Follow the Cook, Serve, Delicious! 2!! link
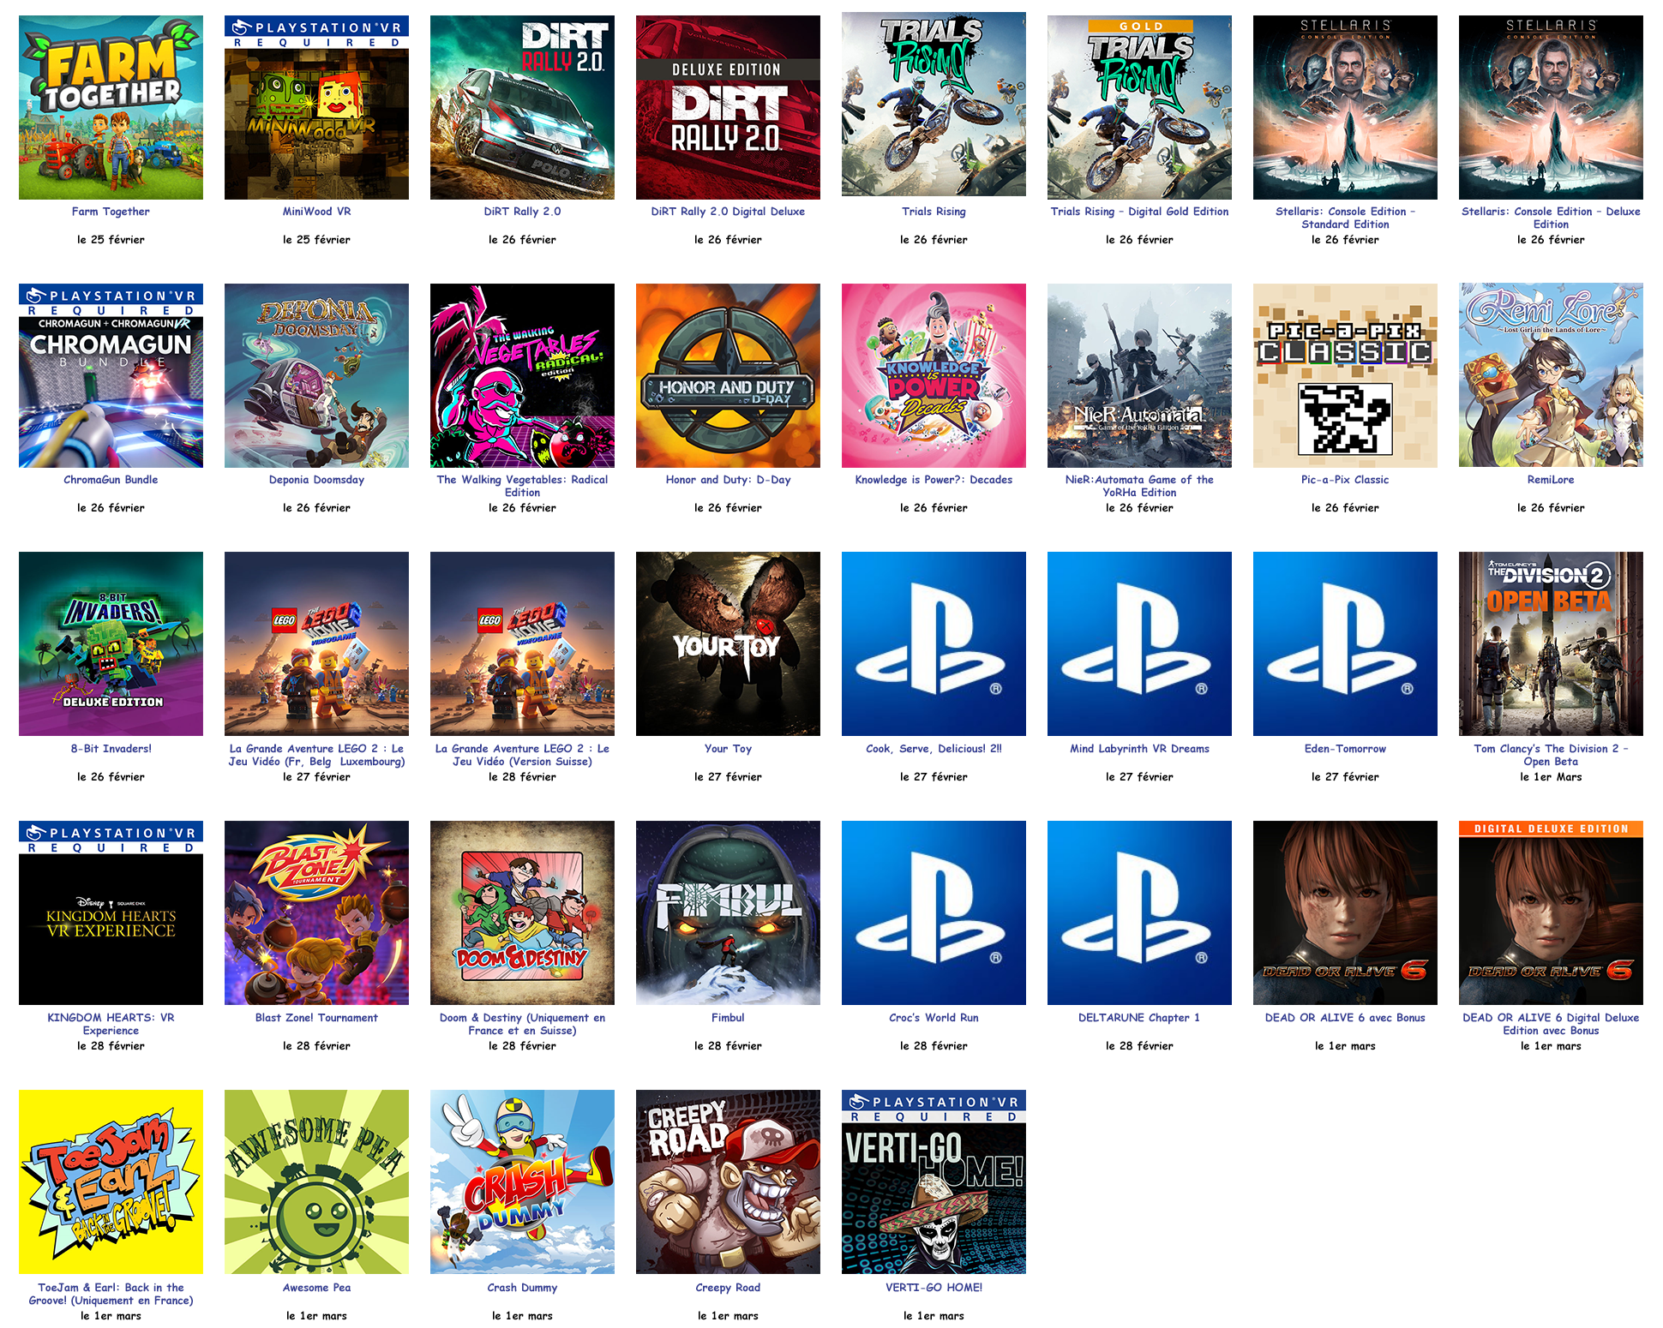This screenshot has height=1328, width=1663. tap(934, 749)
